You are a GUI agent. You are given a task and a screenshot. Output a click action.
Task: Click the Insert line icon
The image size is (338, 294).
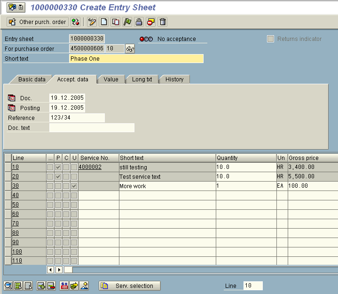click(x=41, y=286)
